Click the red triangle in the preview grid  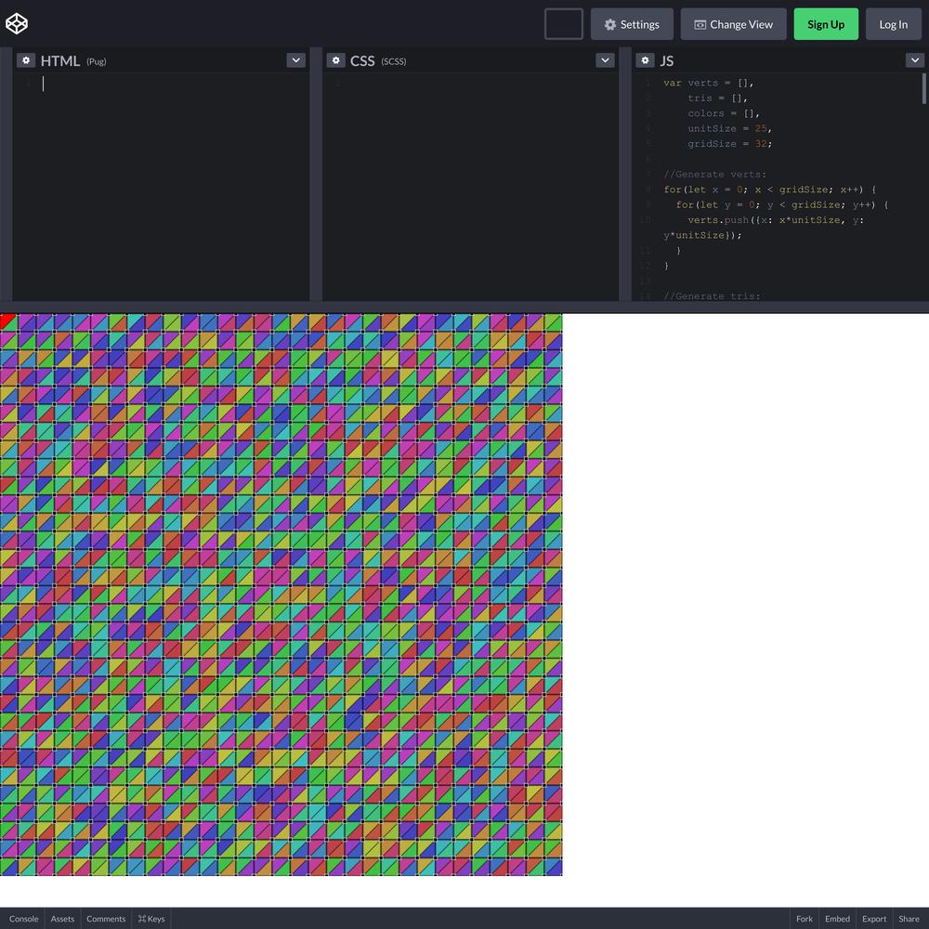(x=6, y=320)
